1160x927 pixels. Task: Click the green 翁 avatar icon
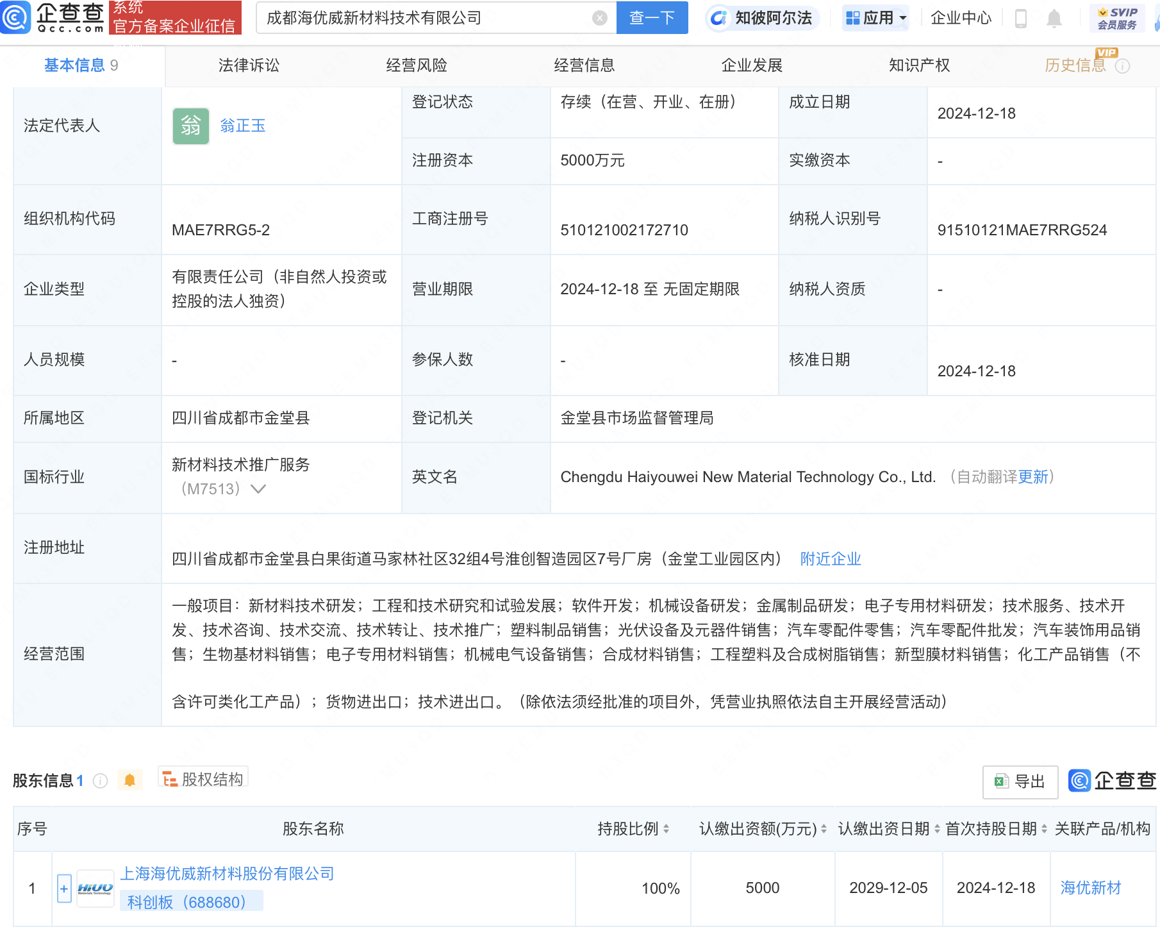191,126
